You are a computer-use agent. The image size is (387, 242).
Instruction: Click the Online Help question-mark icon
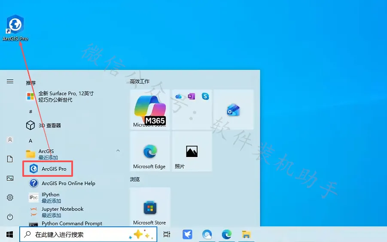(34, 183)
